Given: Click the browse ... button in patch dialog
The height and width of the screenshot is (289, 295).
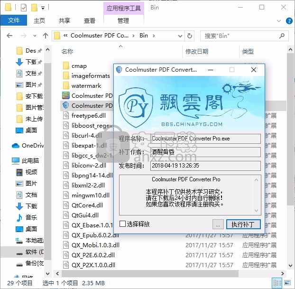Looking at the screenshot, I should pyautogui.click(x=218, y=224).
